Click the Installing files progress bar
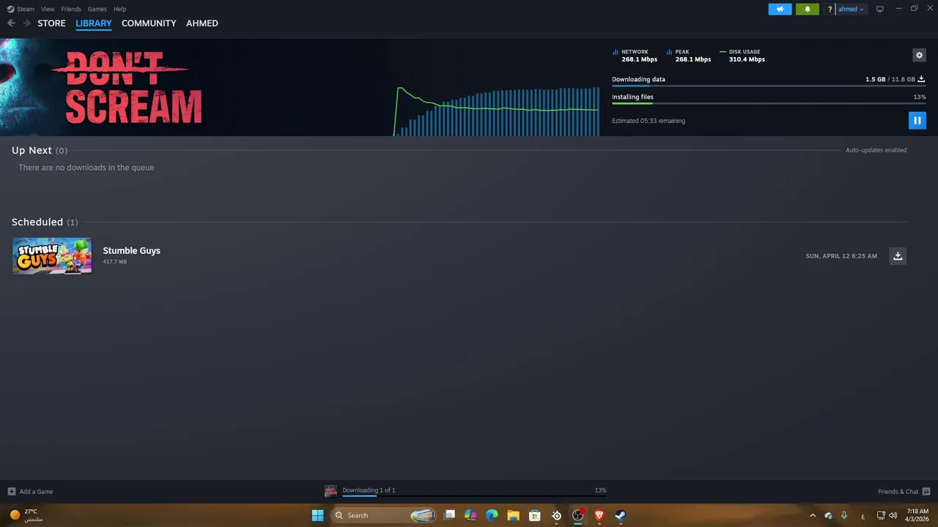 click(769, 103)
